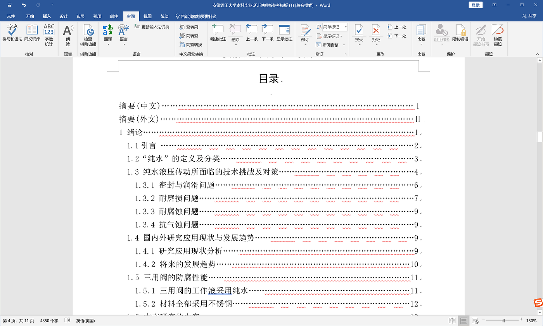This screenshot has width=543, height=326.
Task: Convert text with 繁转简
Action: coord(189,27)
